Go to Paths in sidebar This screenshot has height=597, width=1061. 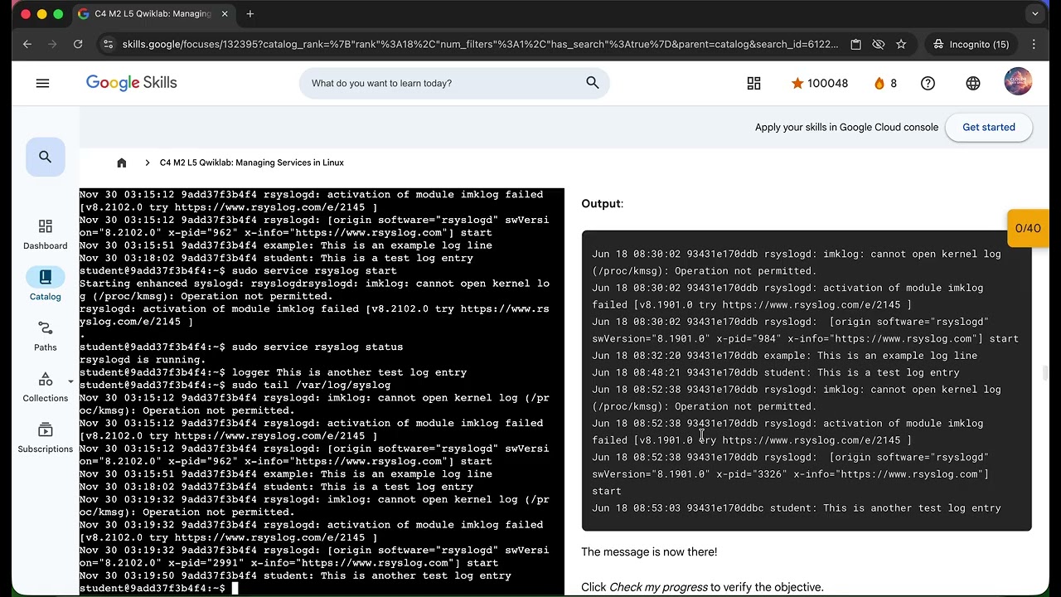point(45,336)
